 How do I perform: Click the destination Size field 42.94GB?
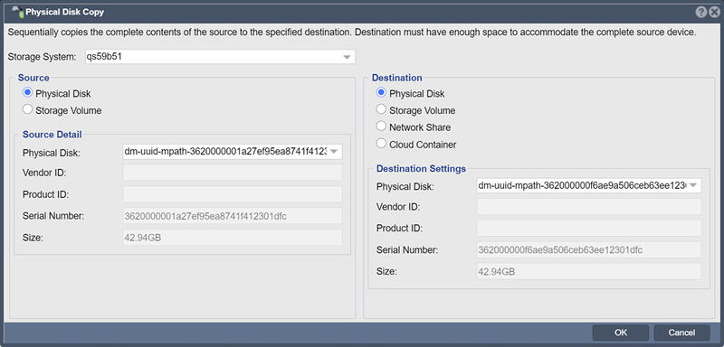[589, 271]
